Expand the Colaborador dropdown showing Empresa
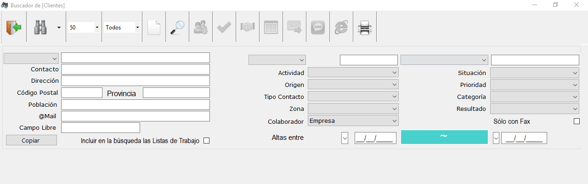Viewport: 588px width, 184px height. (353, 121)
